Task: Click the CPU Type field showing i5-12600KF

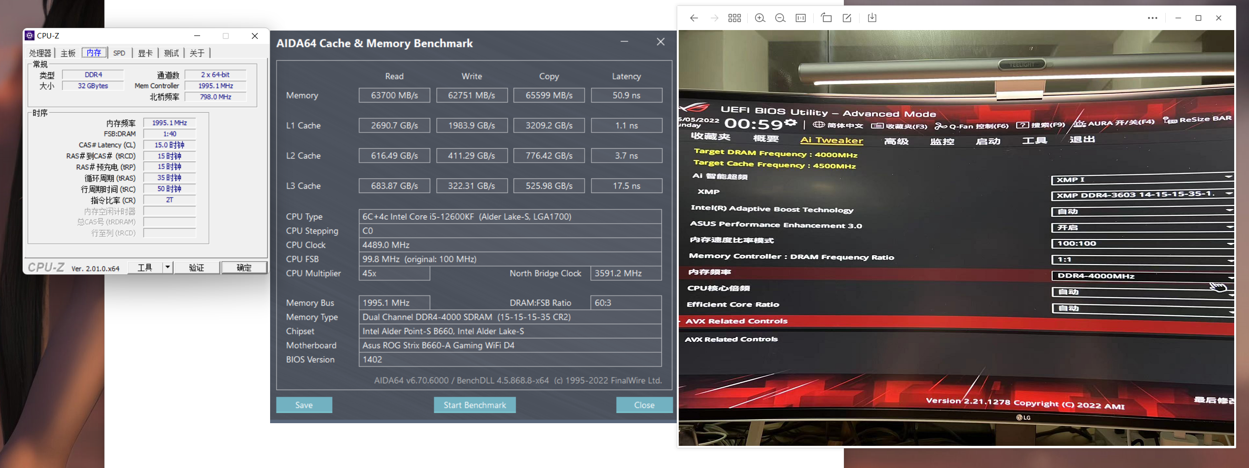Action: point(510,216)
